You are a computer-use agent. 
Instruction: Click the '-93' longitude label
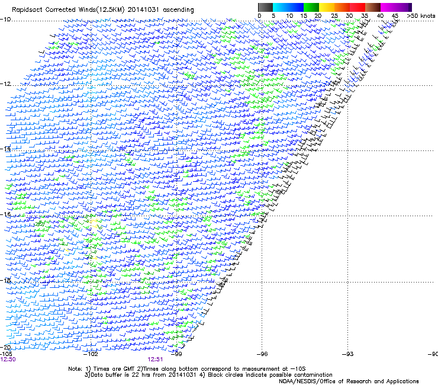pyautogui.click(x=348, y=354)
